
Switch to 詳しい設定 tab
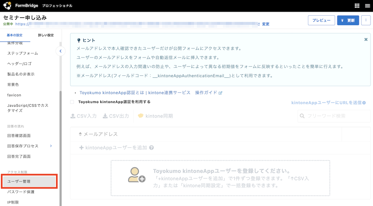point(46,35)
